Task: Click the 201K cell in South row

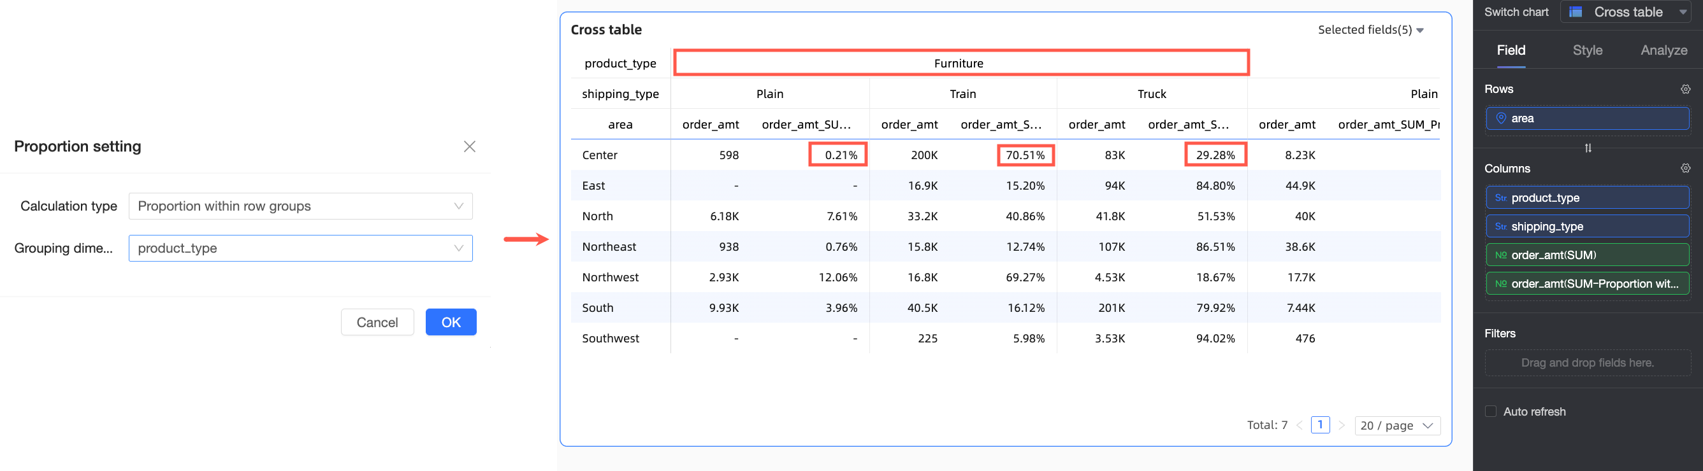Action: [1112, 308]
